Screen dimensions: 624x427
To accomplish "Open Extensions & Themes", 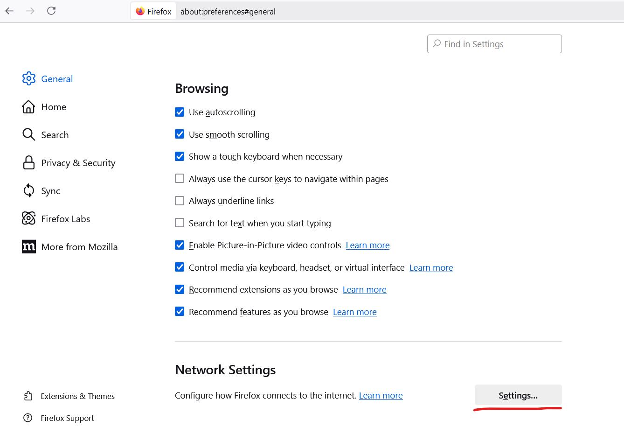I will tap(78, 396).
